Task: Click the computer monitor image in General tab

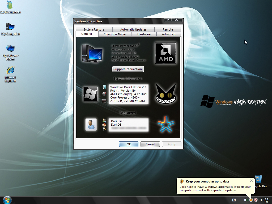Action: [x=92, y=53]
